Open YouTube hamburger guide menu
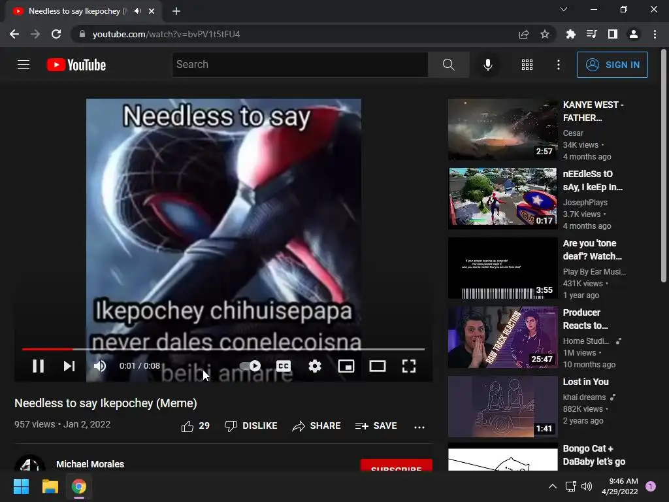This screenshot has width=669, height=502. click(x=24, y=65)
